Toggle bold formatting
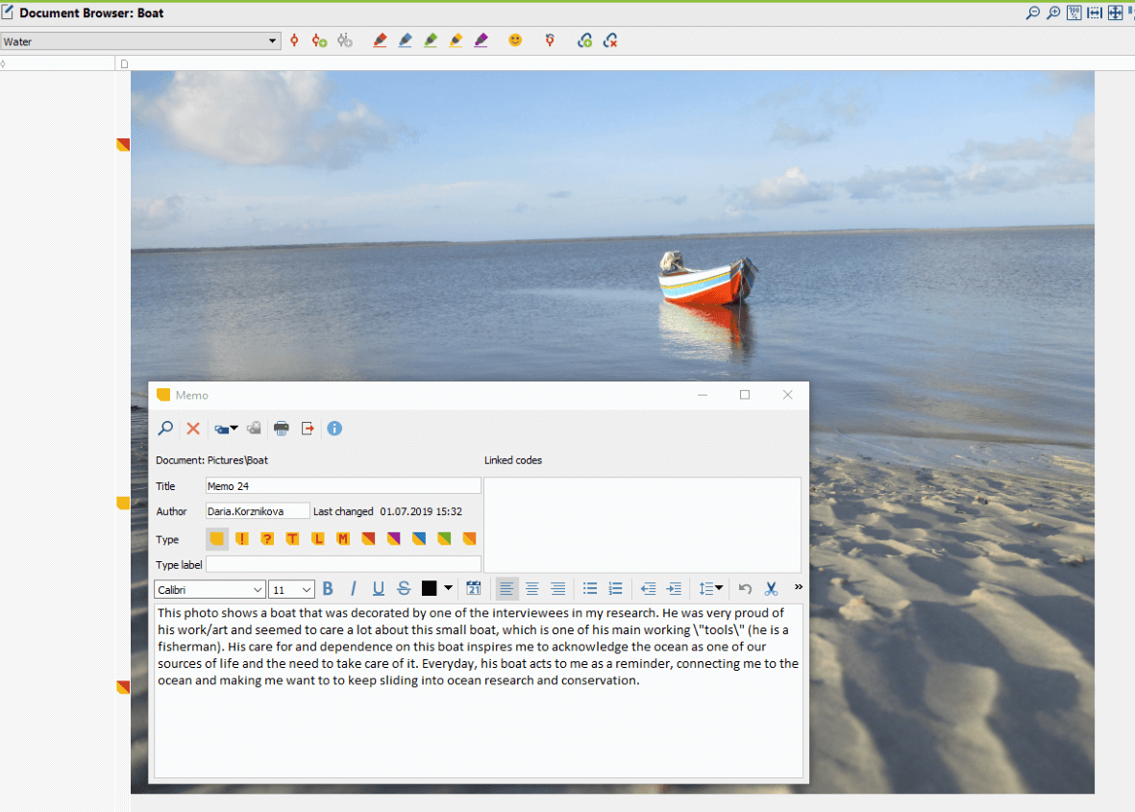Viewport: 1135px width, 812px height. [328, 588]
